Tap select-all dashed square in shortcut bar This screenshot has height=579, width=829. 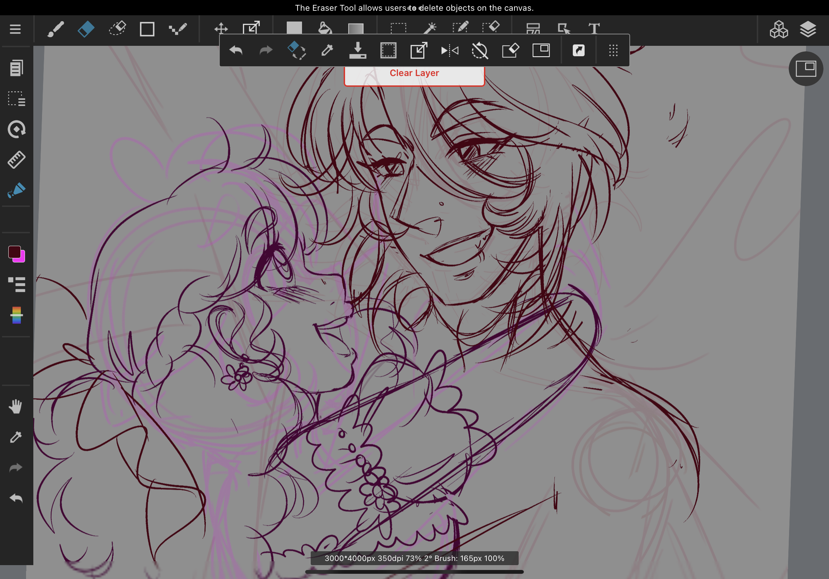[388, 50]
